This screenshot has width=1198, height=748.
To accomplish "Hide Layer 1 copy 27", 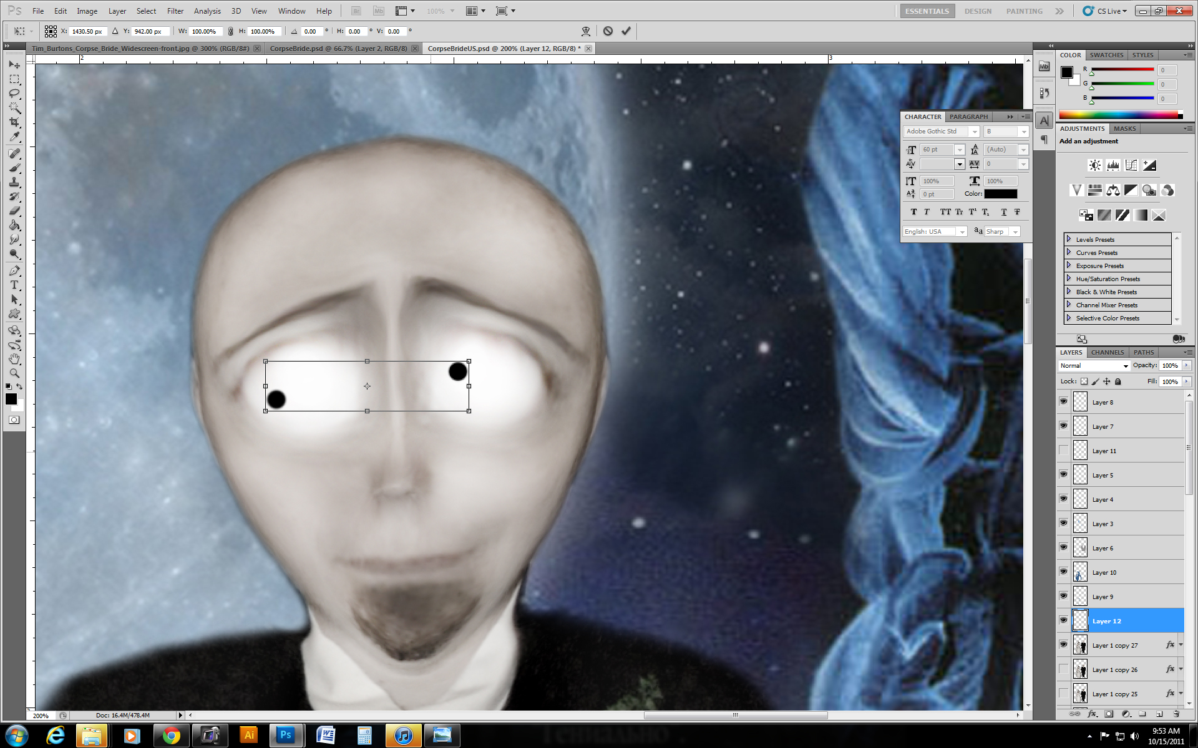I will pyautogui.click(x=1063, y=645).
